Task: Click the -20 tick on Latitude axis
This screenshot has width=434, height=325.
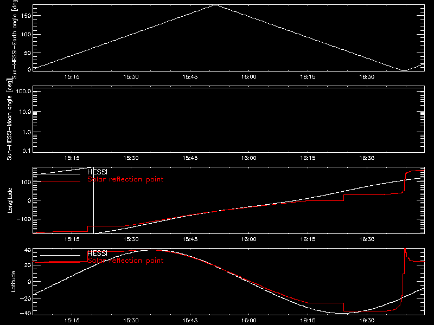Action: coord(25,299)
